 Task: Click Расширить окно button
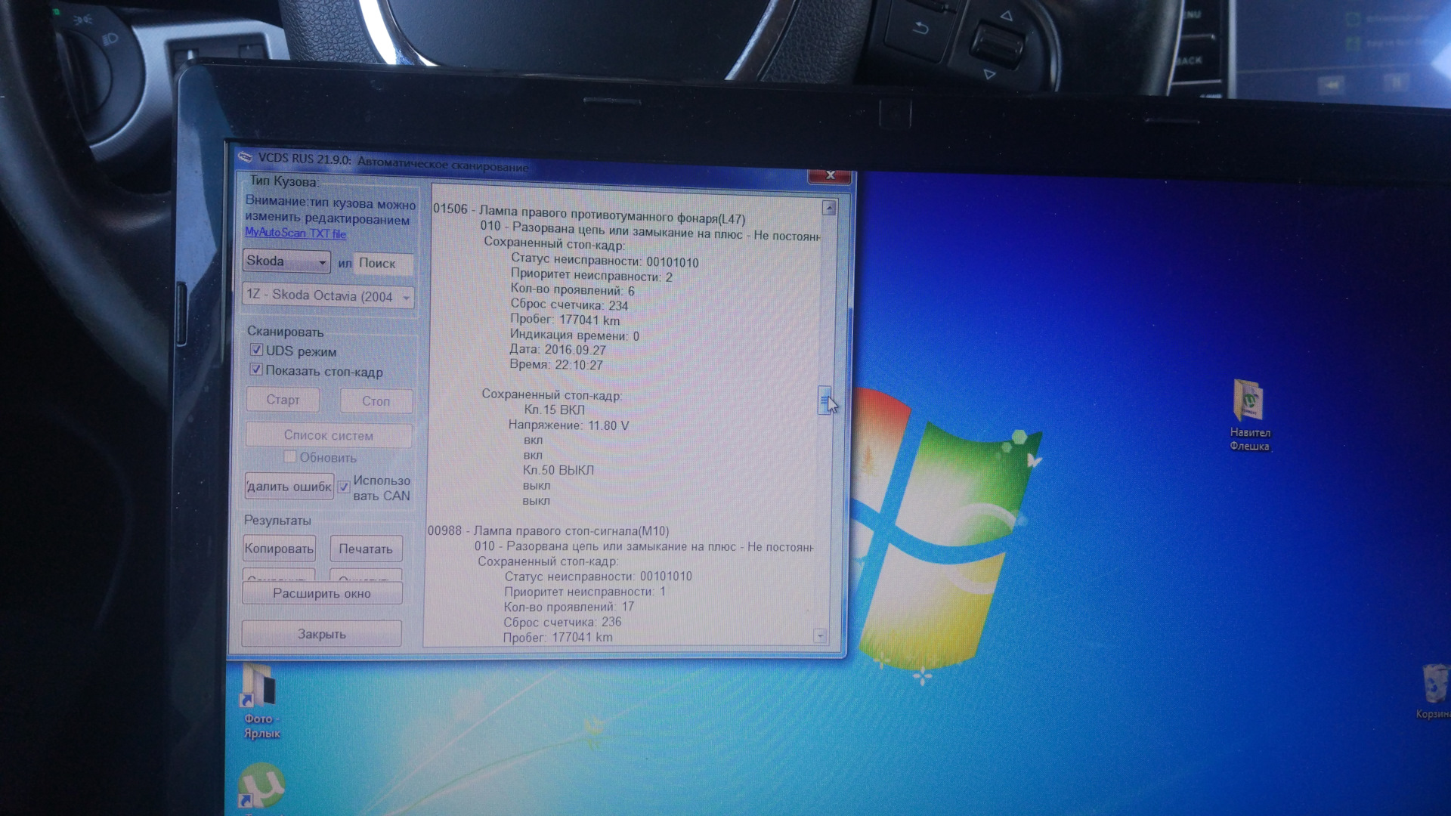tap(322, 594)
